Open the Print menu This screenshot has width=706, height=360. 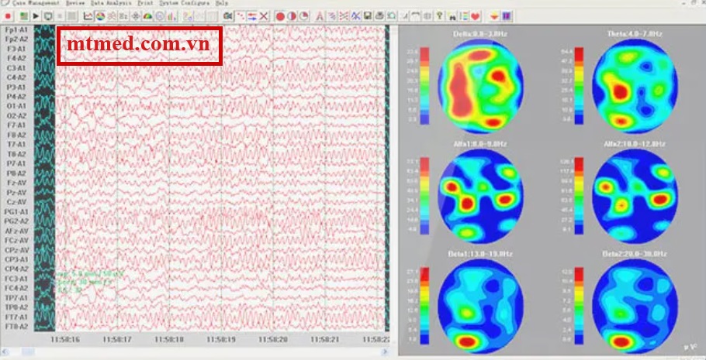tap(145, 2)
